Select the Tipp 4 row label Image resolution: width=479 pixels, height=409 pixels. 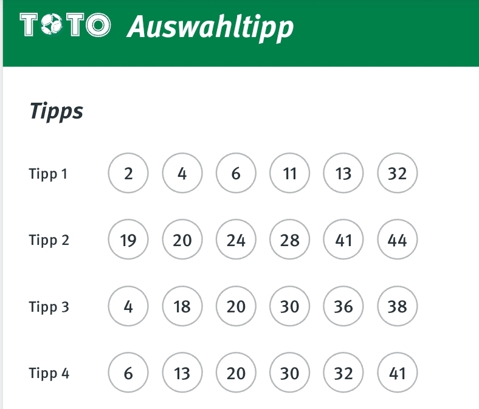[x=49, y=374]
